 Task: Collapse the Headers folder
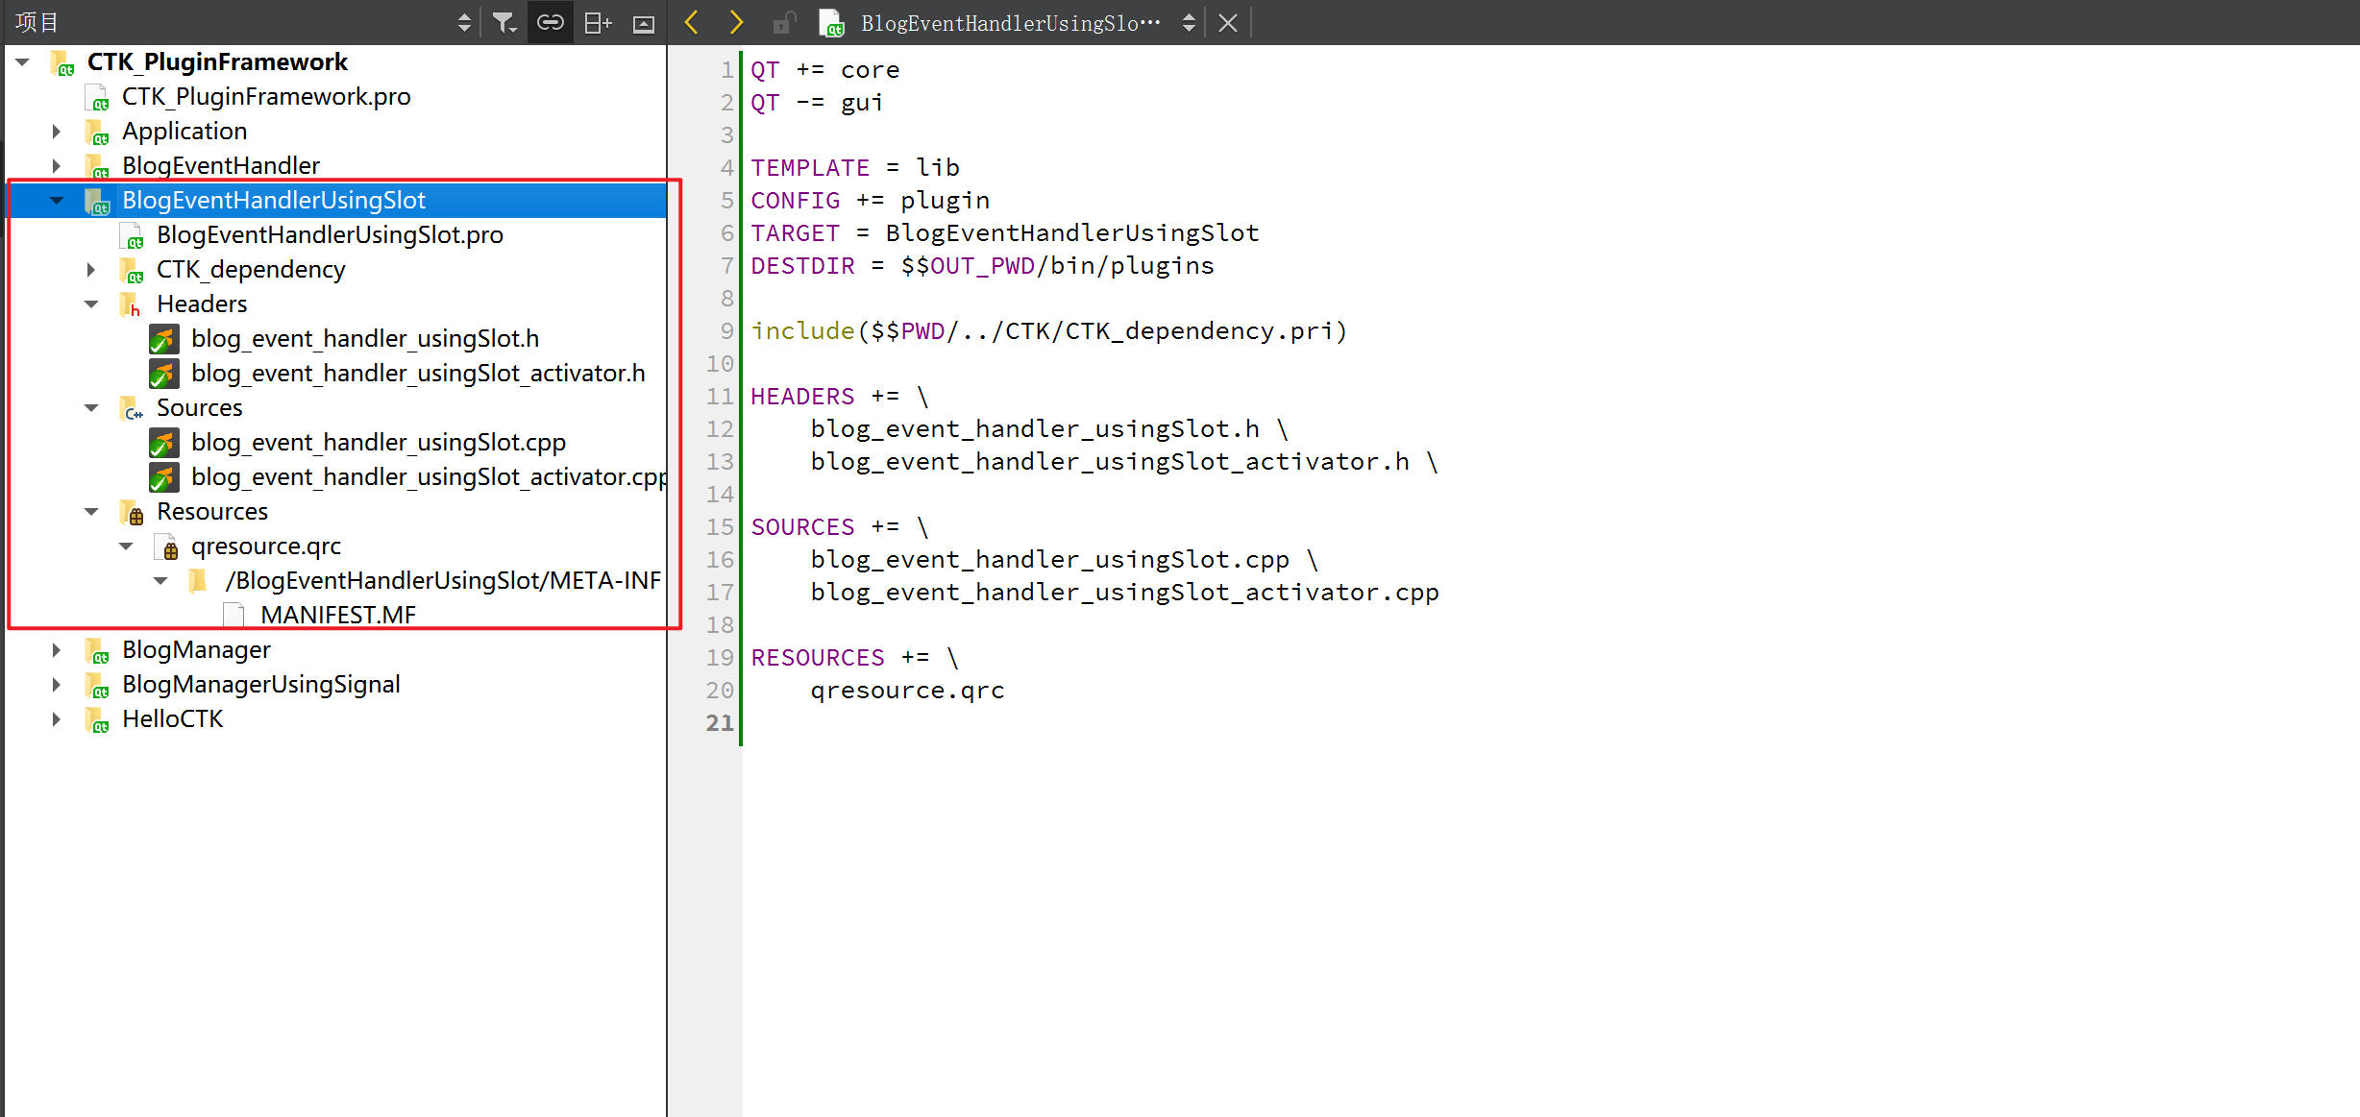91,304
